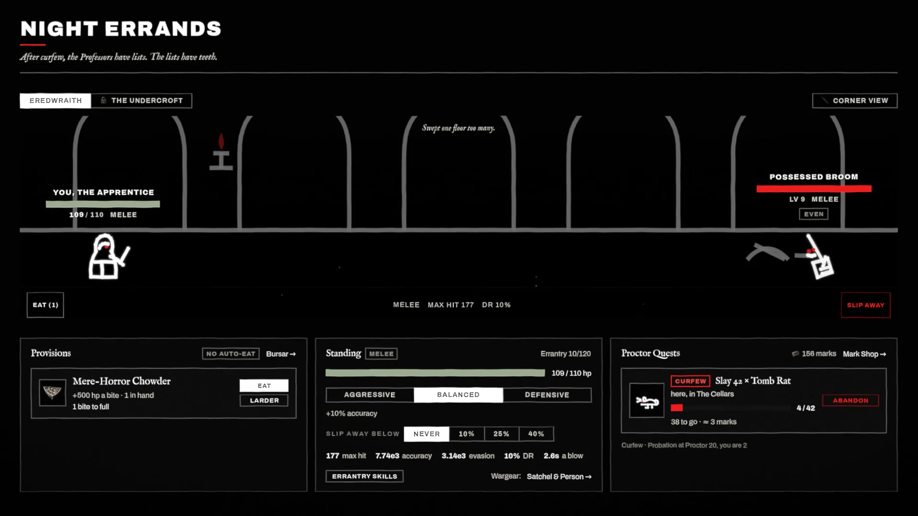This screenshot has width=918, height=516.
Task: Set slip away below 40%
Action: click(x=536, y=434)
